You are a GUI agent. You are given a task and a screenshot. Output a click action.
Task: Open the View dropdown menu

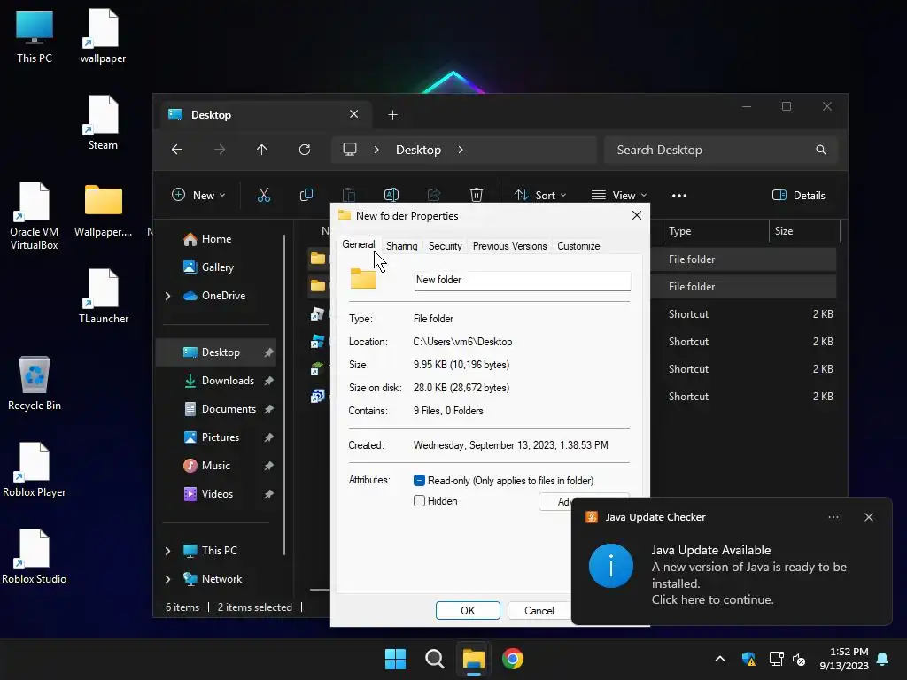(619, 196)
